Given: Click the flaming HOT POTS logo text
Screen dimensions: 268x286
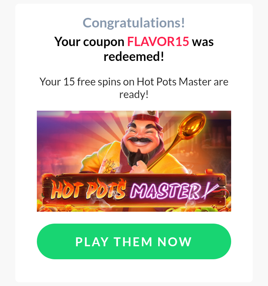Looking at the screenshot, I should point(89,190).
